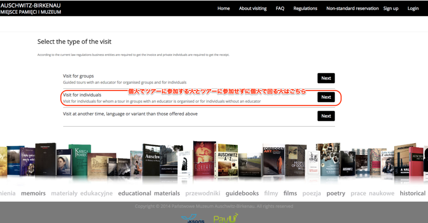Screen dimensions: 428x223
Task: Open the Regulations page
Action: 305,8
